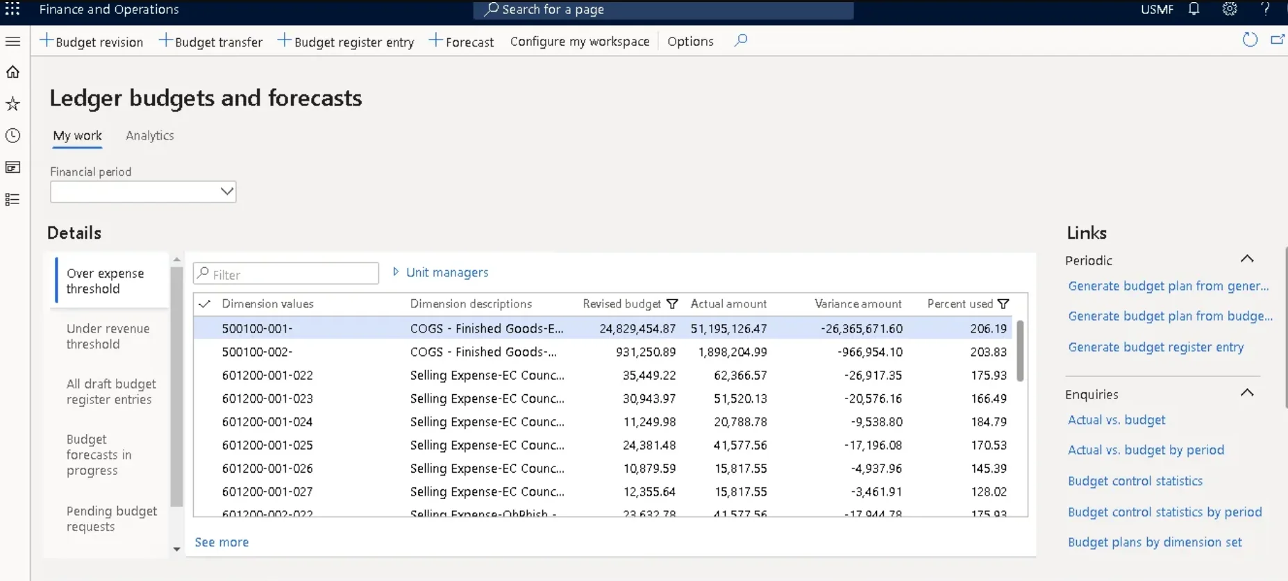Collapse the Periodic links section
The width and height of the screenshot is (1288, 581).
click(x=1247, y=259)
